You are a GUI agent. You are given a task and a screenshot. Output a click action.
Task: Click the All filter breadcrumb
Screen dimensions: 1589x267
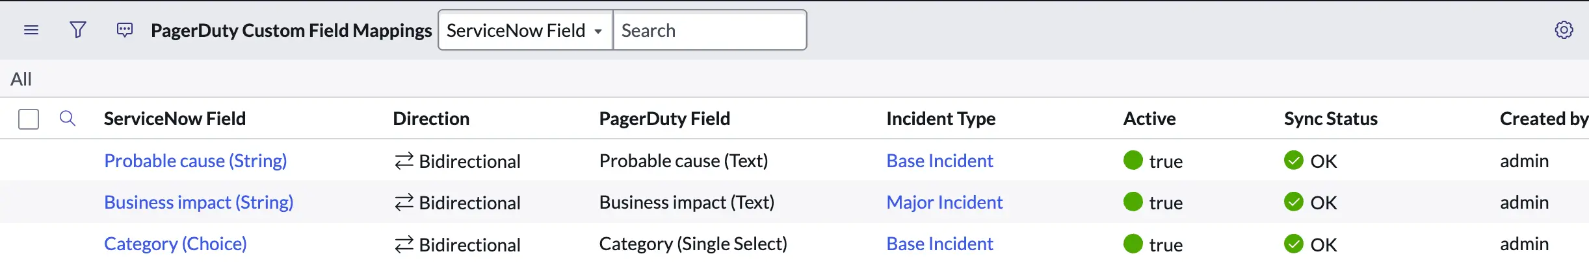21,79
